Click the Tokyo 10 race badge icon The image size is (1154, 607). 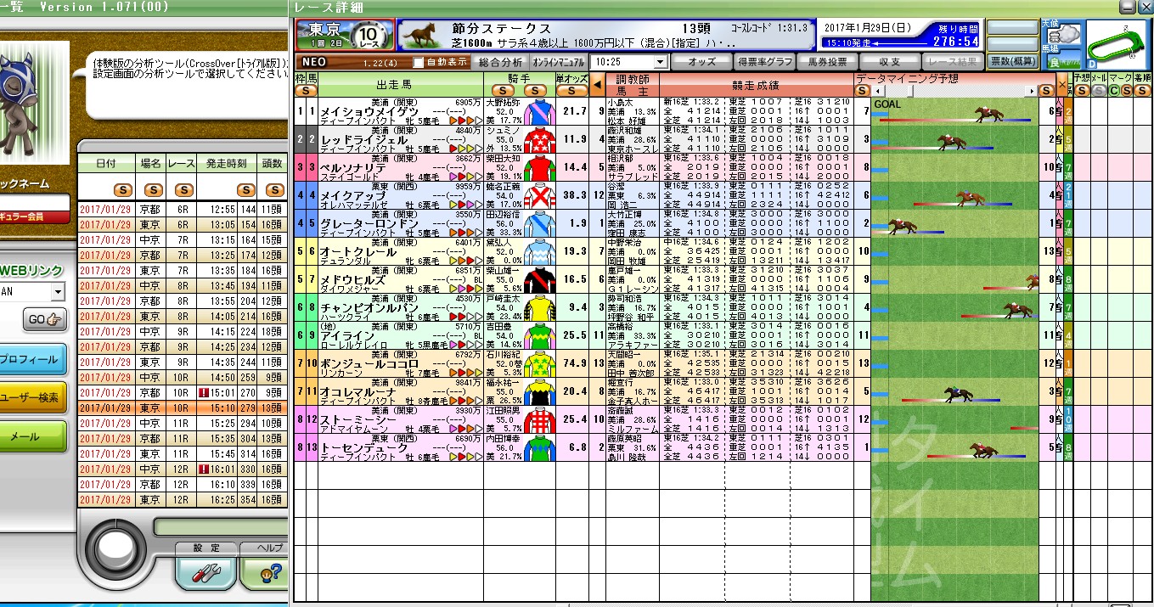[344, 35]
